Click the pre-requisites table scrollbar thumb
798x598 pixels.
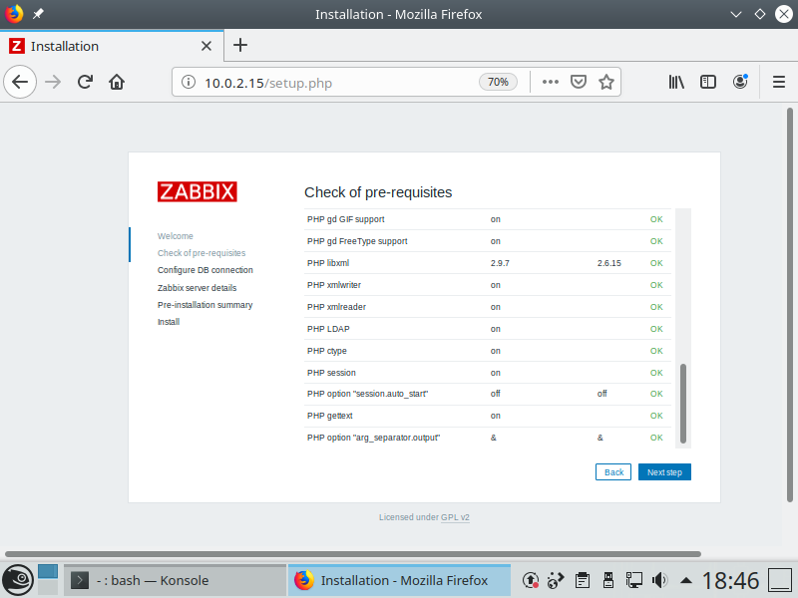coord(683,404)
